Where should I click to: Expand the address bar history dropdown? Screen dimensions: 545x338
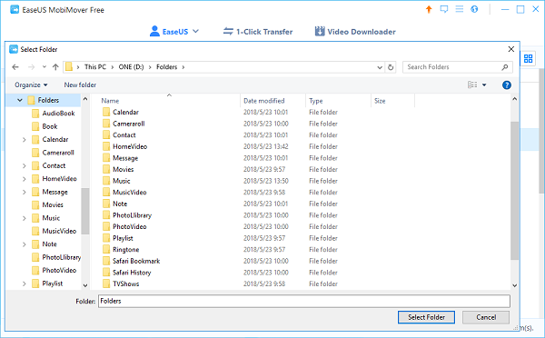[x=380, y=67]
